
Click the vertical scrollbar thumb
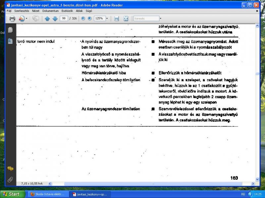coord(257,74)
